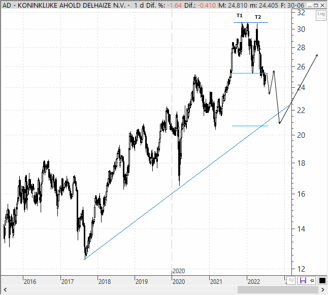
Task: Click the M: 24,810 maximum value
Action: click(233, 5)
